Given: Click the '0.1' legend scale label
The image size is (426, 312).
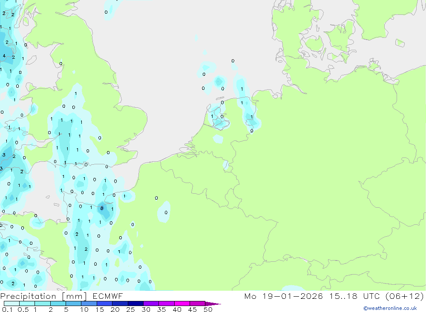Looking at the screenshot, I should point(7,309).
